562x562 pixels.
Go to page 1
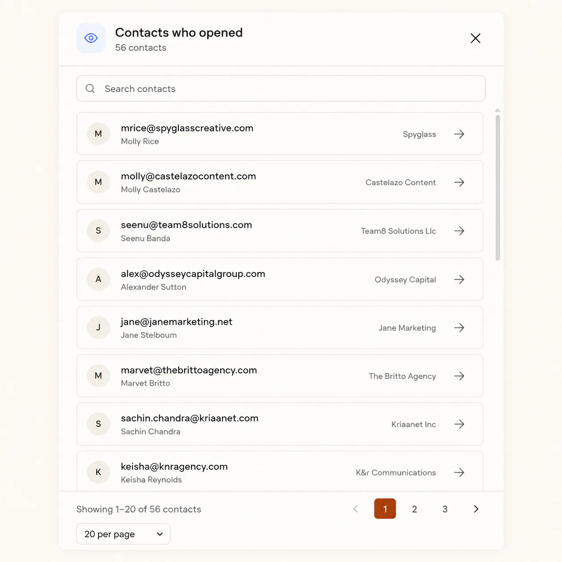[385, 509]
